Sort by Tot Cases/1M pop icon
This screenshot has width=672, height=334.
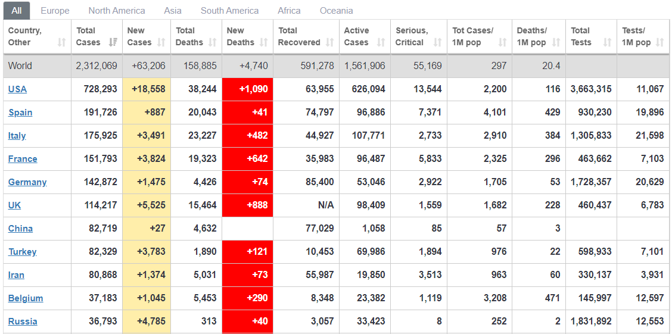coord(502,42)
